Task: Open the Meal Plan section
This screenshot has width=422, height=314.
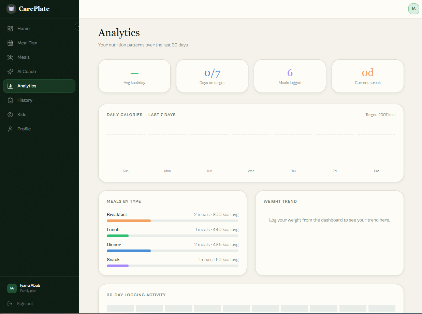Action: coord(27,43)
